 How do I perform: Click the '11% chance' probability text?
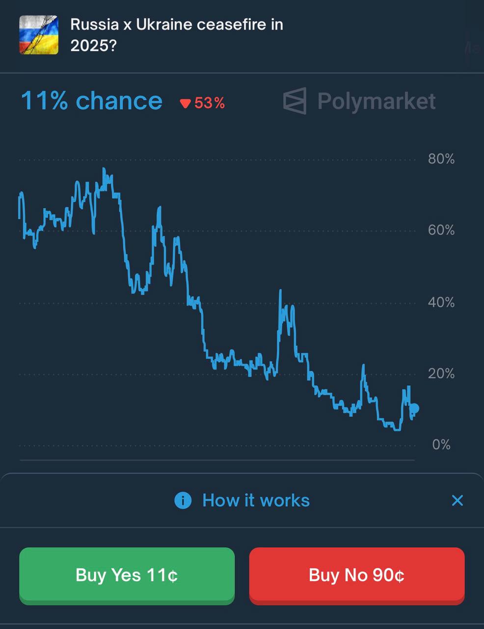pyautogui.click(x=91, y=101)
